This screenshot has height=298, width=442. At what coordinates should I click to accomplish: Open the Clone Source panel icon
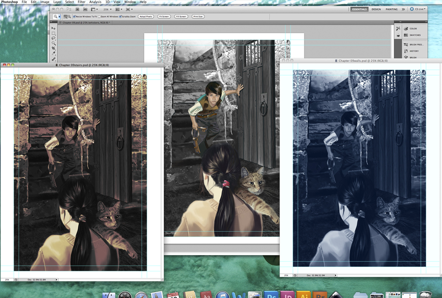point(398,35)
